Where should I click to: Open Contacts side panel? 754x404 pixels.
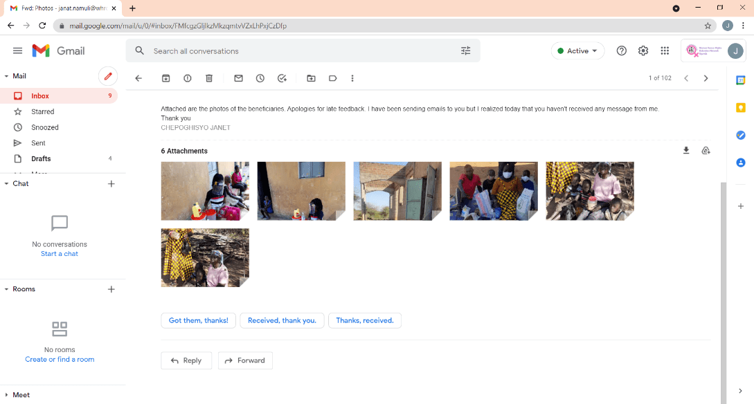pyautogui.click(x=741, y=163)
